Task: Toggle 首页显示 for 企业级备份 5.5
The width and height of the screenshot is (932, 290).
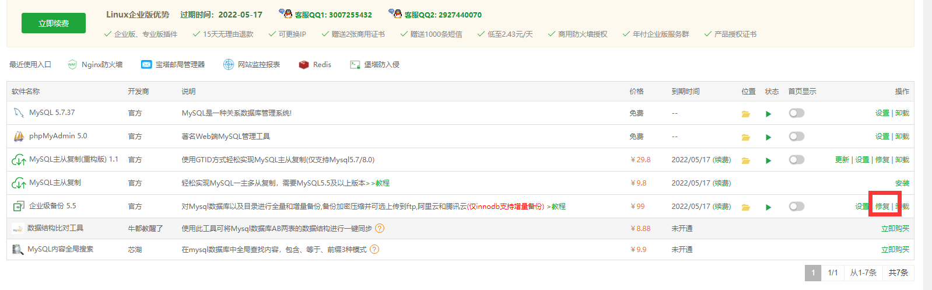Action: 797,207
